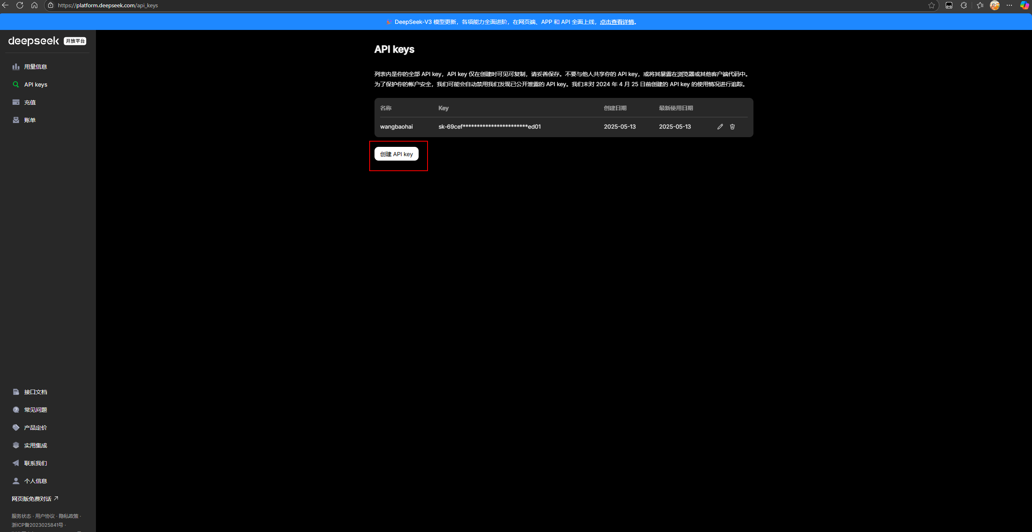Image resolution: width=1032 pixels, height=532 pixels.
Task: Open 个人信息 profile page
Action: click(x=35, y=481)
